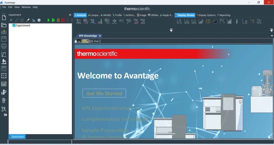Click the presenter icon in Knowledge toolbar
The width and height of the screenshot is (274, 145).
point(78,41)
